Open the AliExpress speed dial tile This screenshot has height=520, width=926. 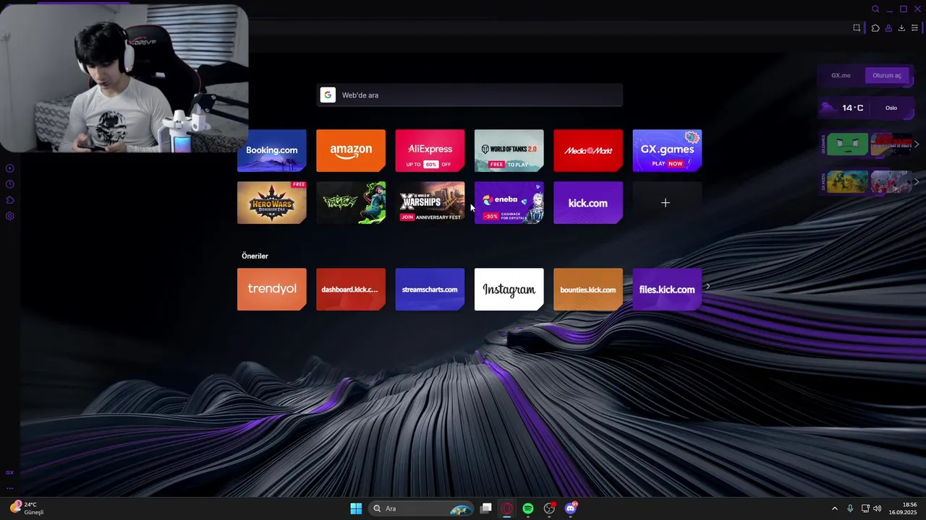430,150
